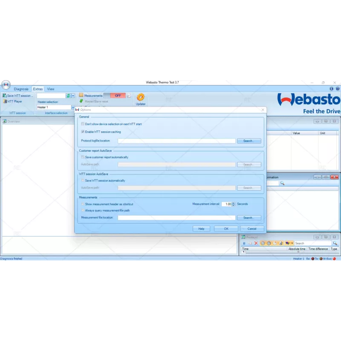Clear protocol entries with the red X

tap(256, 243)
